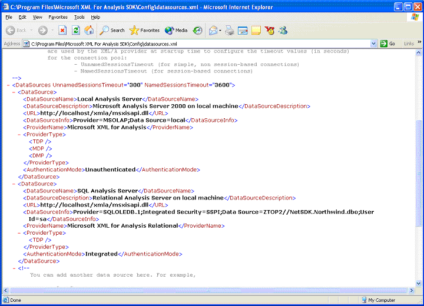This screenshot has height=306, width=424.
Task: Click the vertical scrollbar thumb
Action: [x=418, y=173]
